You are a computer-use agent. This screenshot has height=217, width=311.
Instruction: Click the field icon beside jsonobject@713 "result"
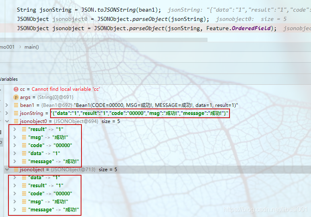point(24,185)
